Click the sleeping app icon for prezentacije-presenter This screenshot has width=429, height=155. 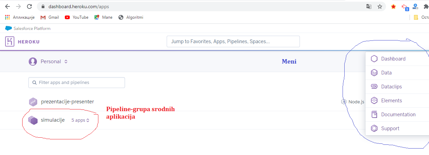pos(33,102)
